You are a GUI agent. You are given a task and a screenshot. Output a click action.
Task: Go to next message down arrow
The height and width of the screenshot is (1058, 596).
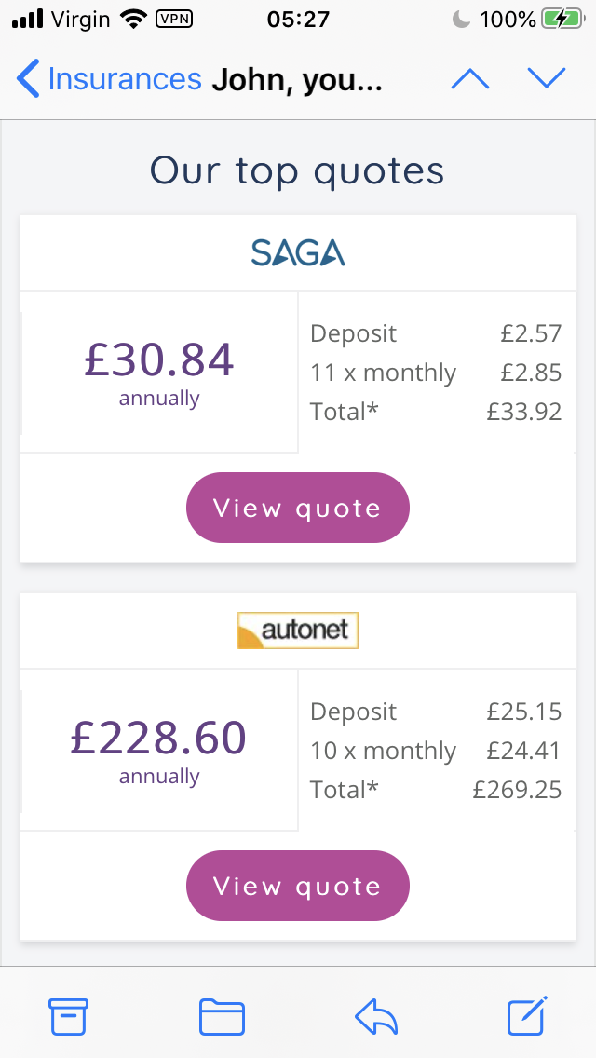click(547, 79)
